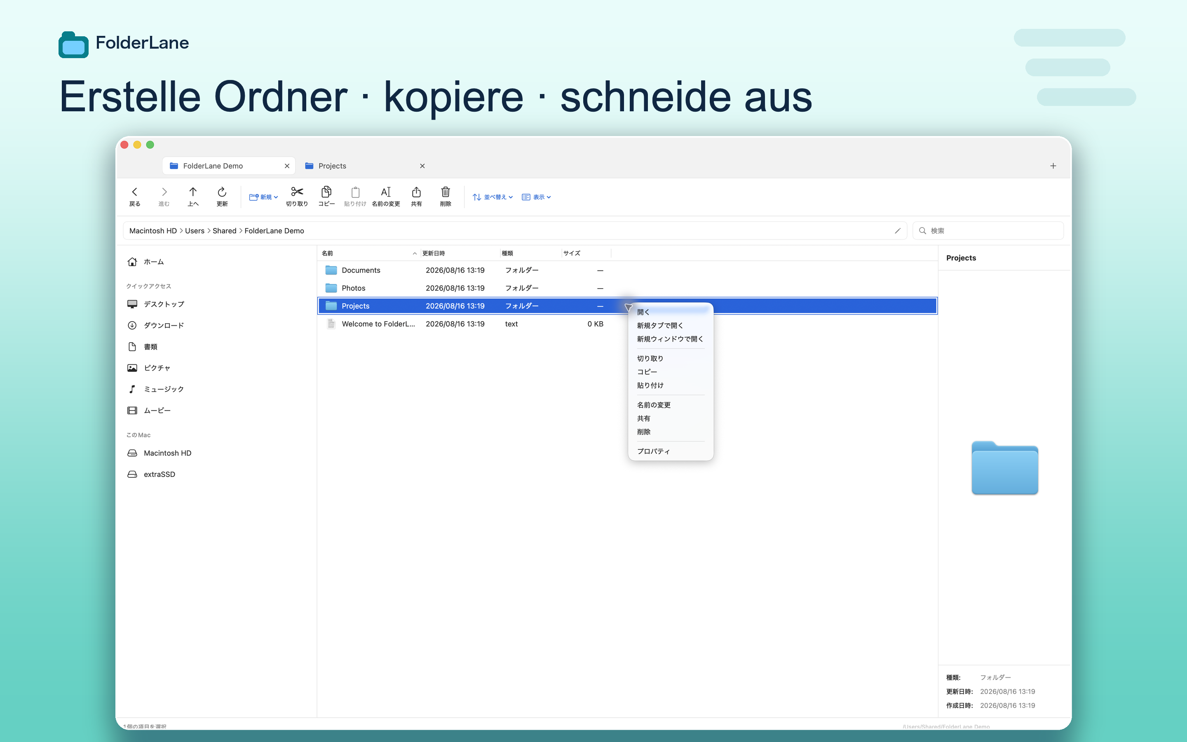Choose 新規タブで開く in context menu
The image size is (1187, 742).
670,325
